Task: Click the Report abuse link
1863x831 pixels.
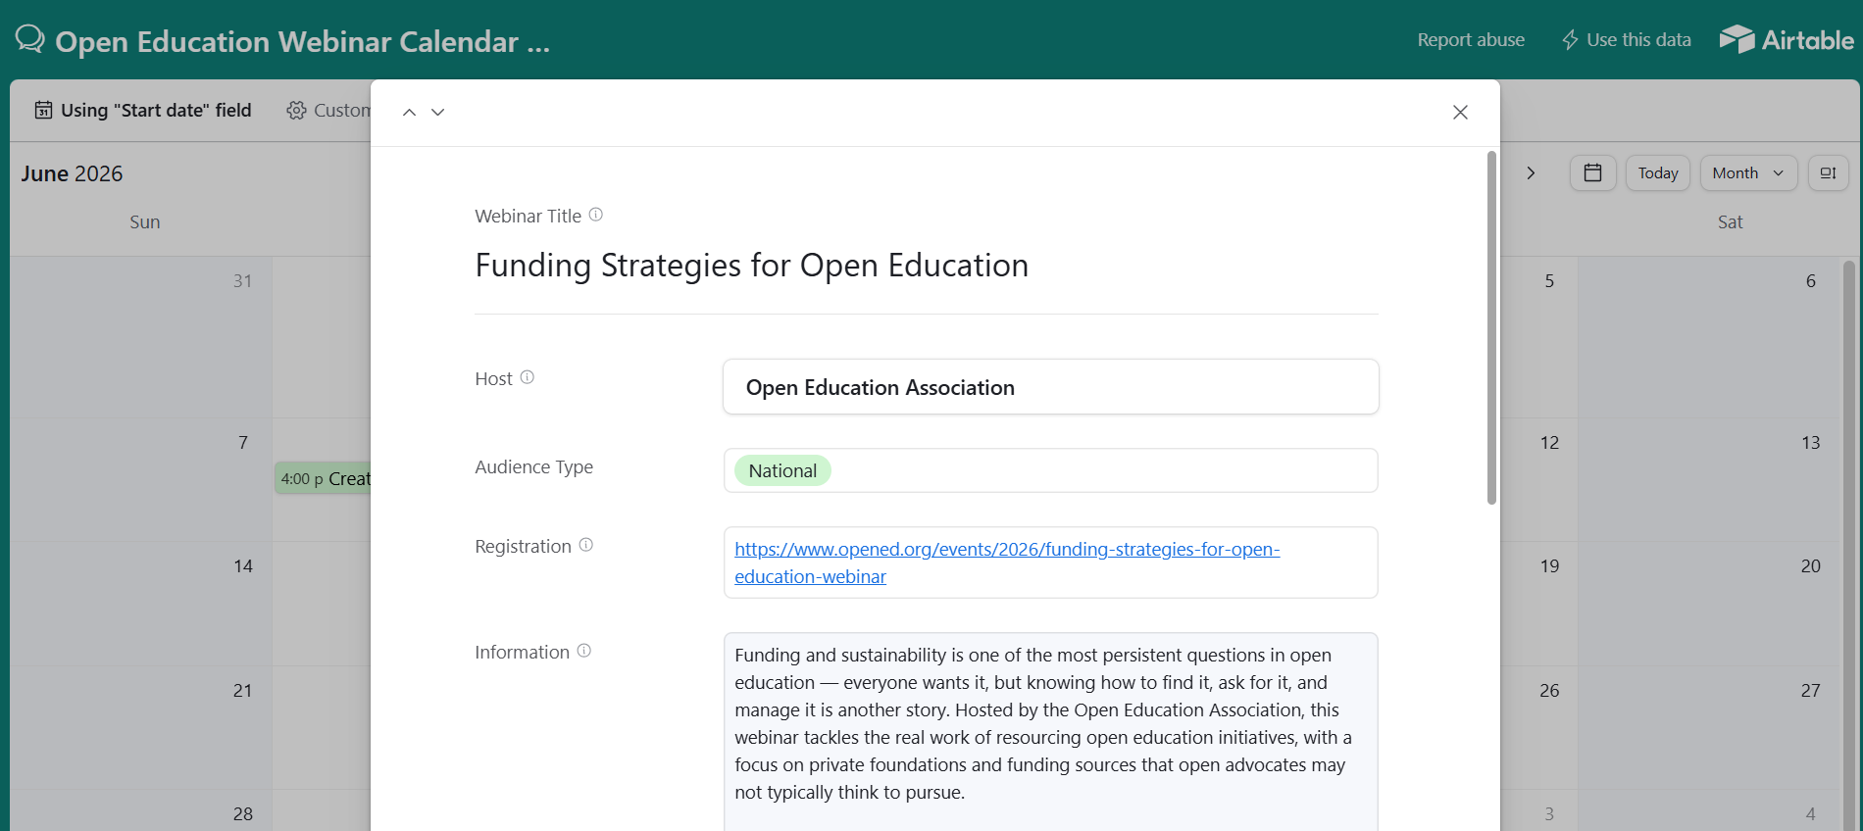Action: click(x=1471, y=40)
